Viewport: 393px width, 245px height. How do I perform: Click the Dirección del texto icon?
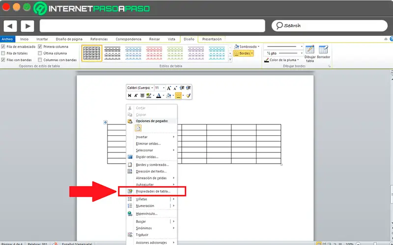click(x=130, y=171)
